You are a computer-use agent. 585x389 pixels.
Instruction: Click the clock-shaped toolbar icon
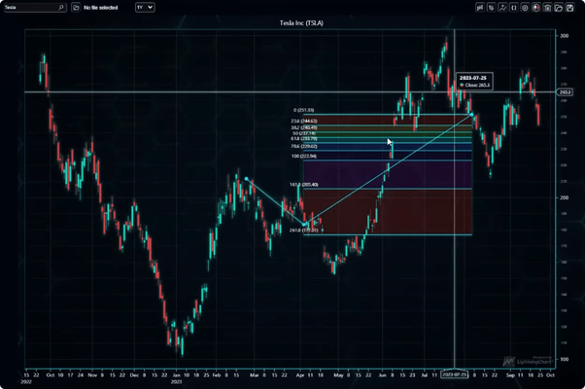point(525,8)
